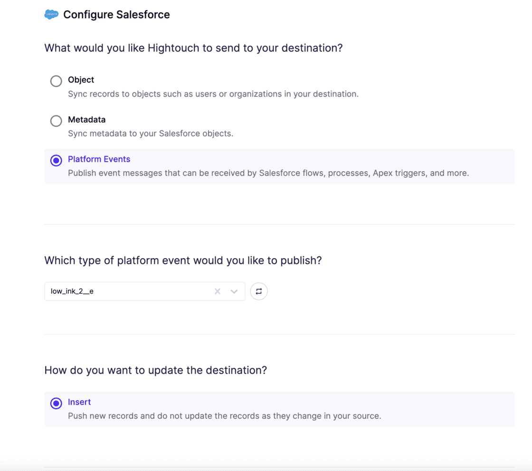This screenshot has height=471, width=532.
Task: Select the Platform Events radio button
Action: tap(56, 160)
